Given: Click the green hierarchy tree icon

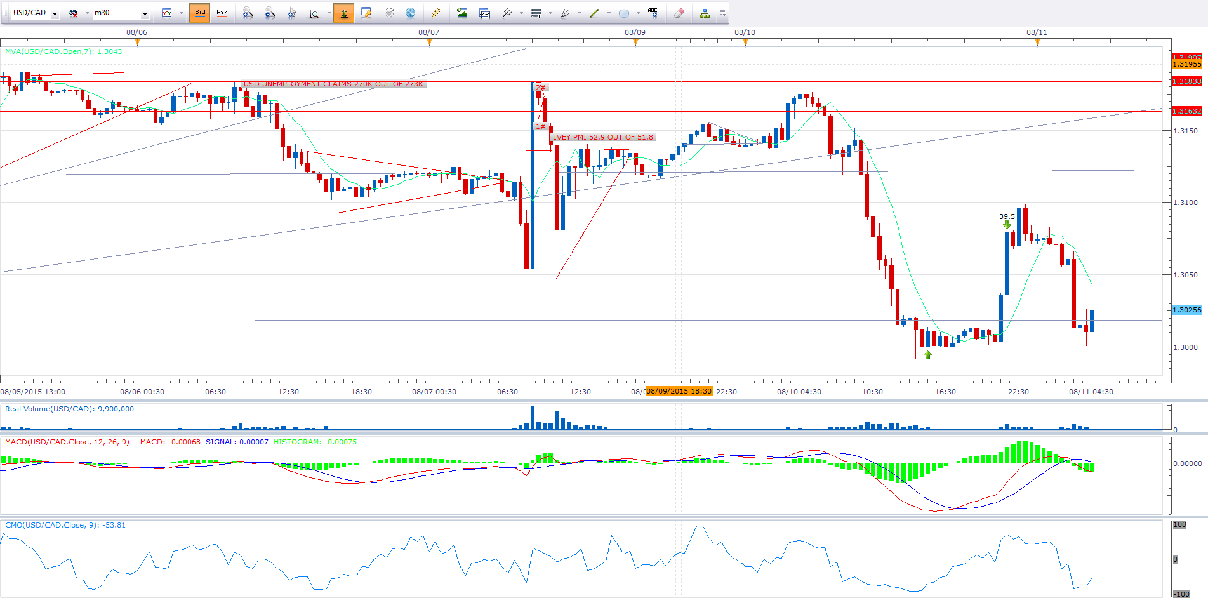Looking at the screenshot, I should click(705, 13).
